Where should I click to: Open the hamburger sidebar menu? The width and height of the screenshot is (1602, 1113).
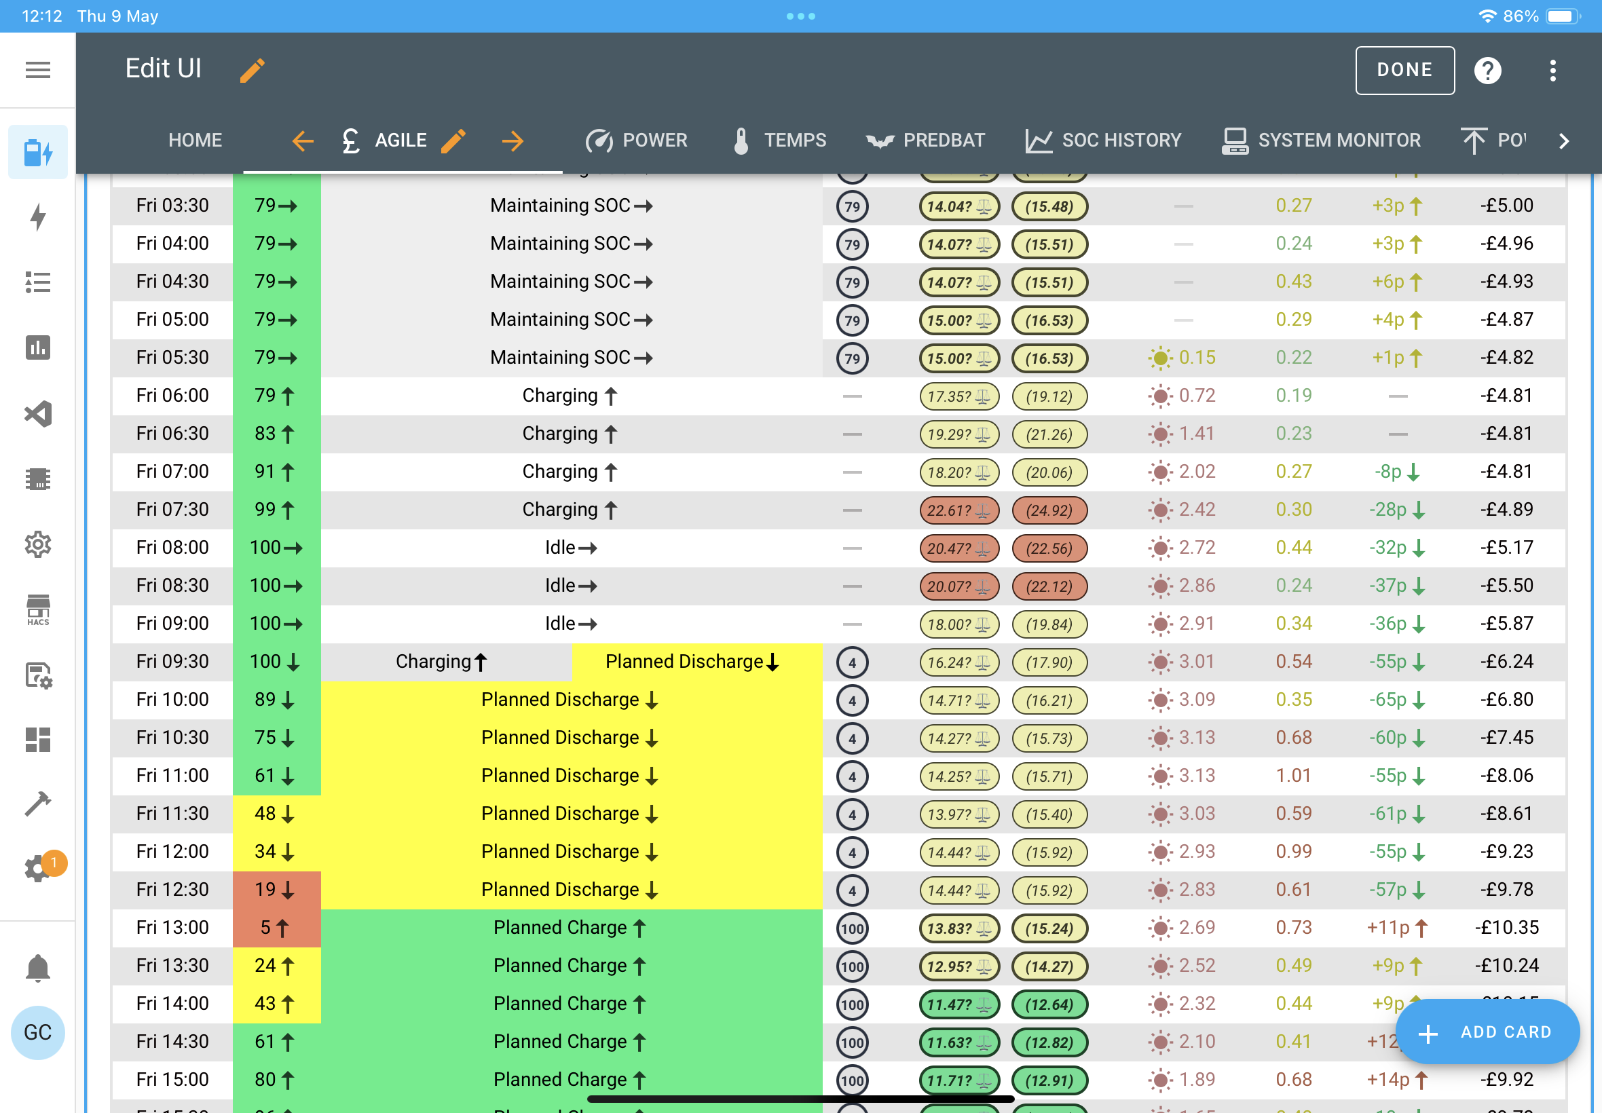37,70
